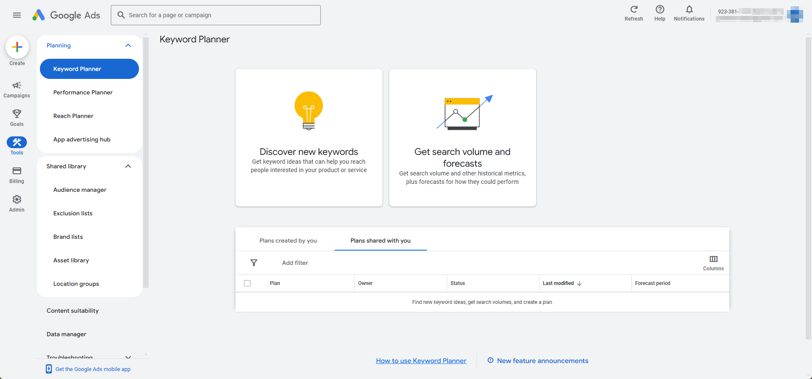Viewport: 812px width, 379px height.
Task: Sort by Plan column header
Action: (x=275, y=283)
